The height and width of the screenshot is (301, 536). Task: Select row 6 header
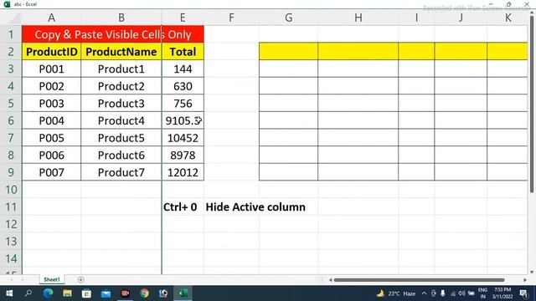pyautogui.click(x=11, y=120)
